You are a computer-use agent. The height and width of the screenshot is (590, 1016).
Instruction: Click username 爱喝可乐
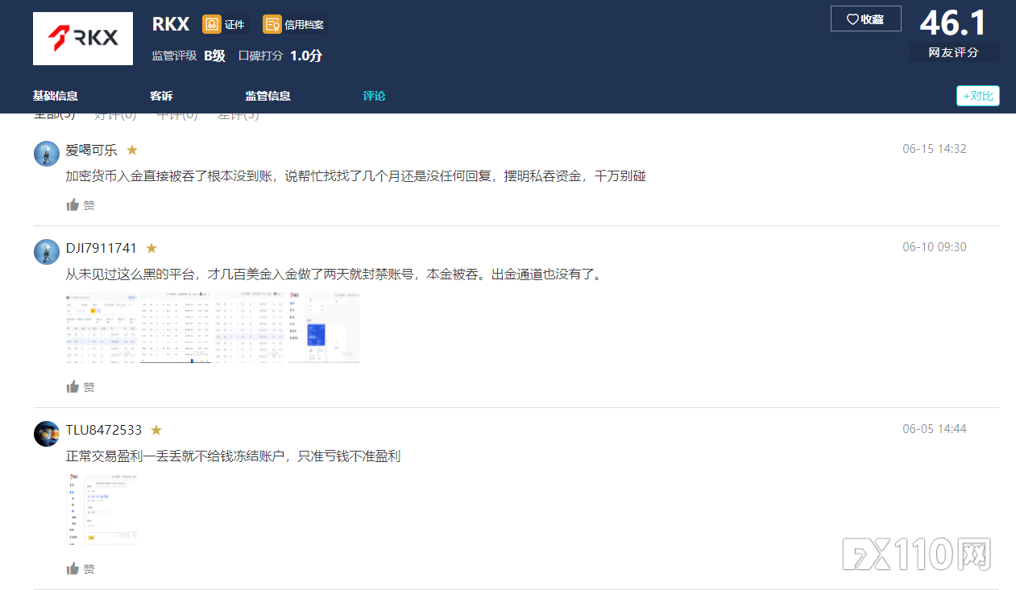[x=91, y=150]
